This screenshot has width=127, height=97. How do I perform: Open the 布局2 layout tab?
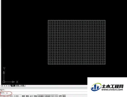pos(23,86)
